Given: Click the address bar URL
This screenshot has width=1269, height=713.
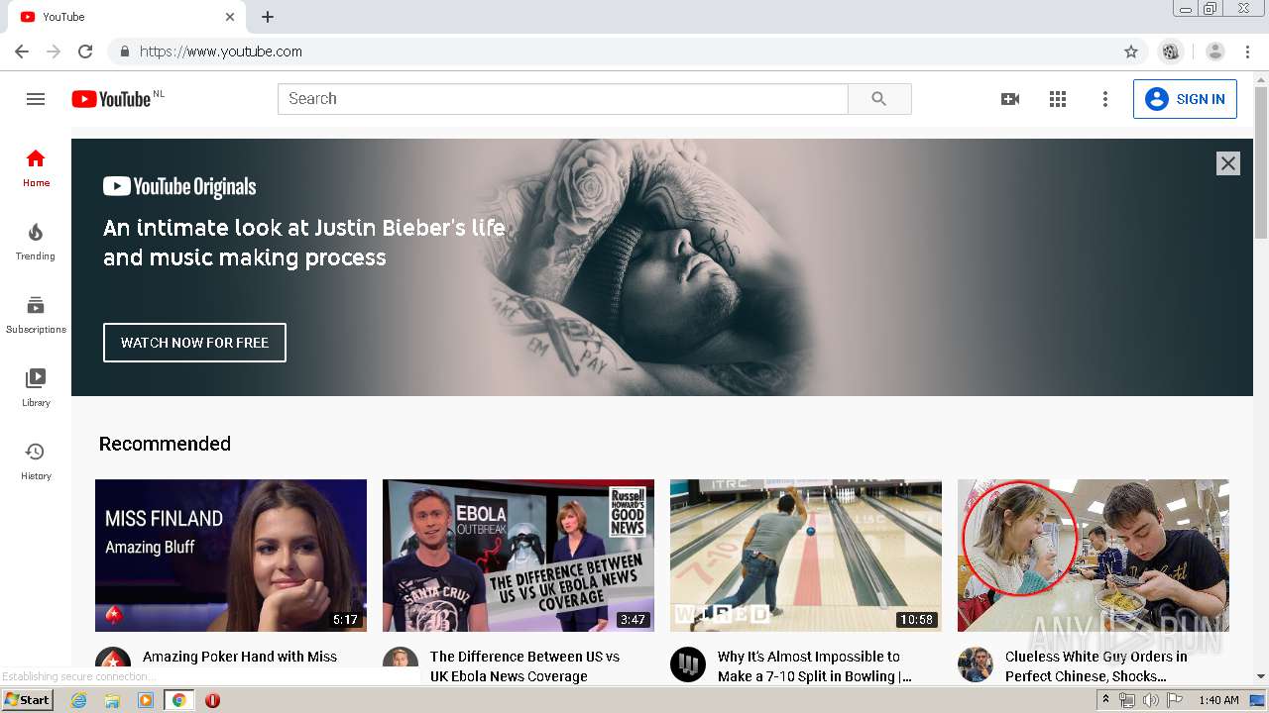Looking at the screenshot, I should pyautogui.click(x=221, y=51).
